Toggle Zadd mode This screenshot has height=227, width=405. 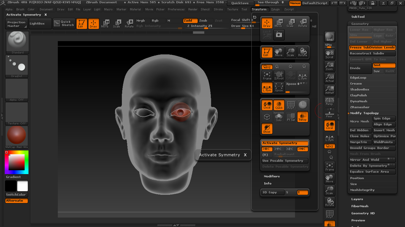click(190, 21)
